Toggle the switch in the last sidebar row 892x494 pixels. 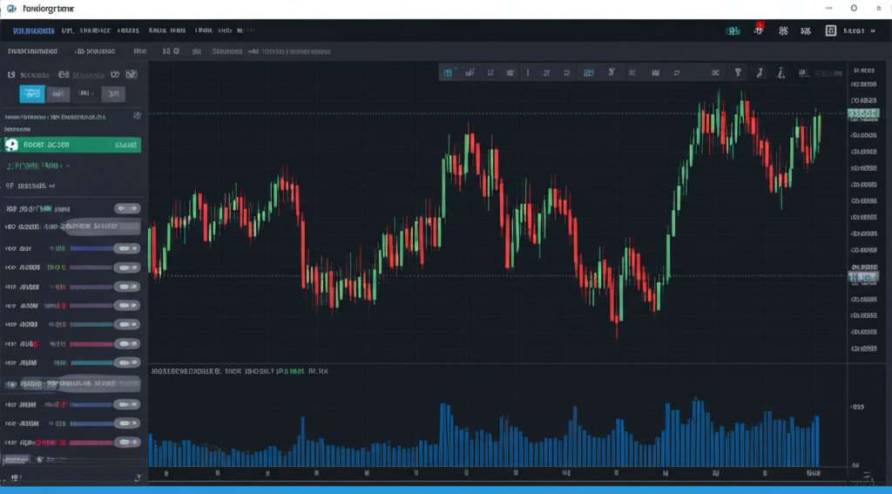click(128, 442)
